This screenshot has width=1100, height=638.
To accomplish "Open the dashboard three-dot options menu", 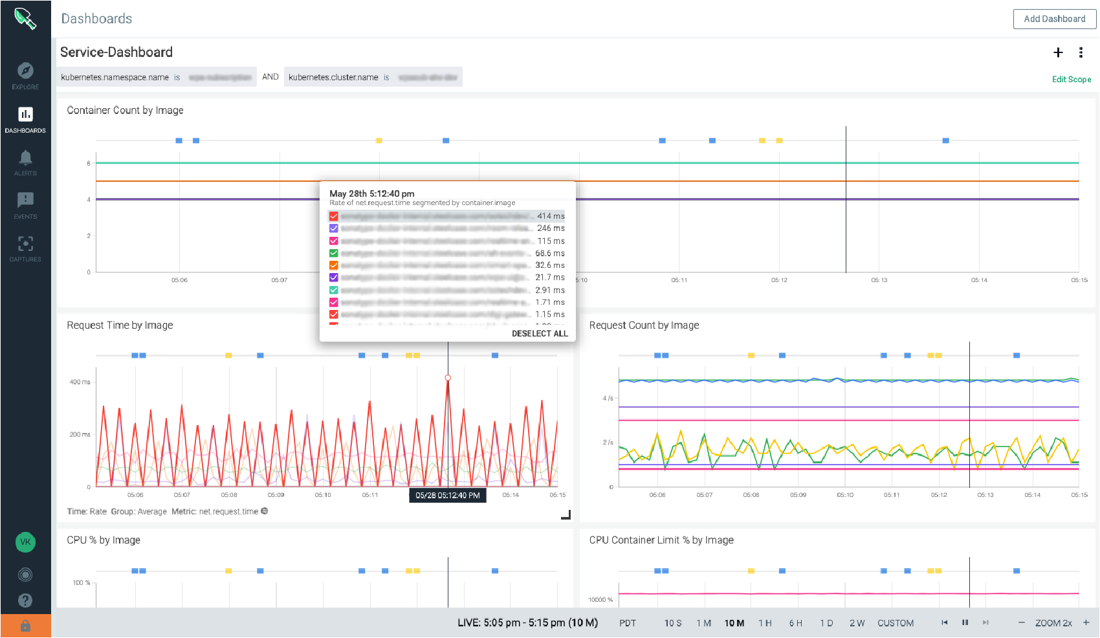I will tap(1081, 52).
